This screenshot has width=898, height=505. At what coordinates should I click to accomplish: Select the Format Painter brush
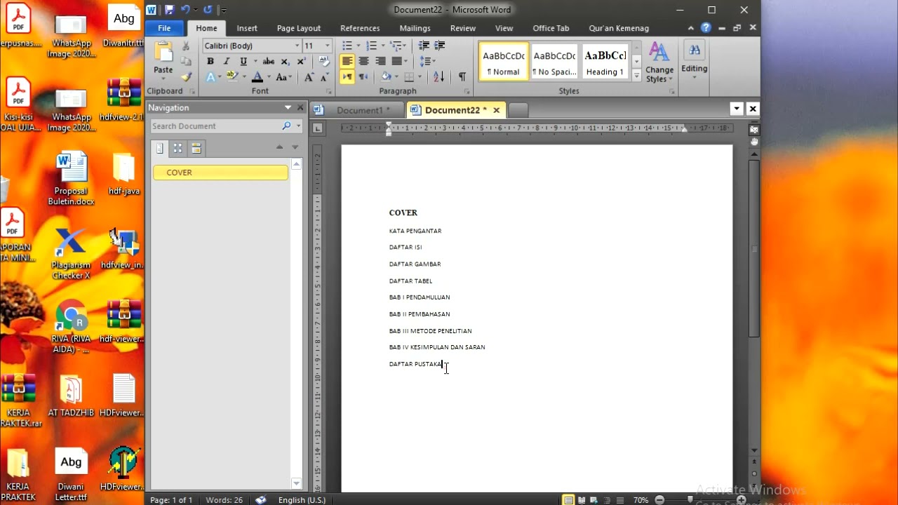click(x=186, y=77)
